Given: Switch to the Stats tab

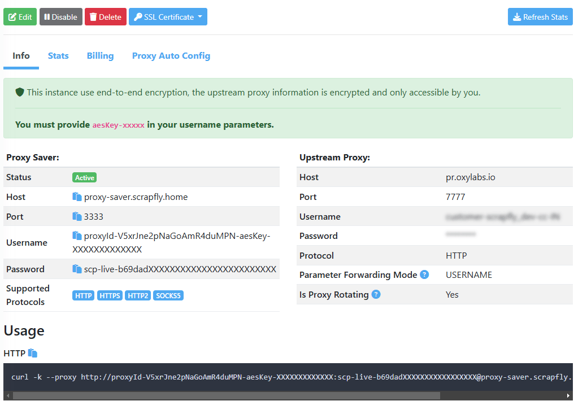Looking at the screenshot, I should point(58,55).
